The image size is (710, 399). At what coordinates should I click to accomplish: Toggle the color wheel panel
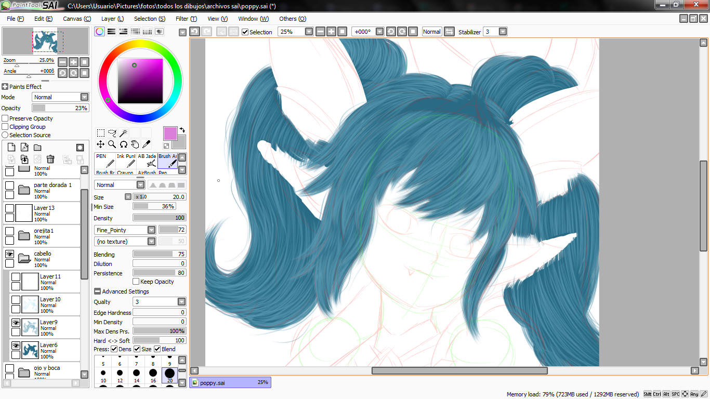coord(99,32)
